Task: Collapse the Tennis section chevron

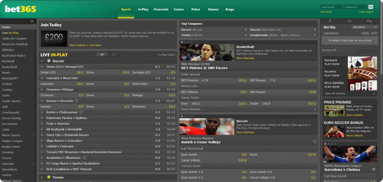Action: [x=42, y=178]
